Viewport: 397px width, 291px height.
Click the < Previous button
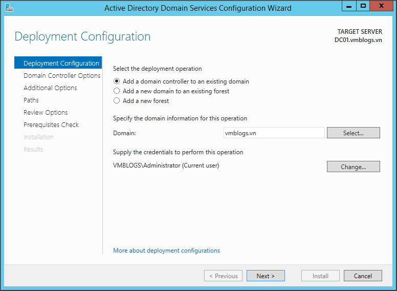(223, 276)
